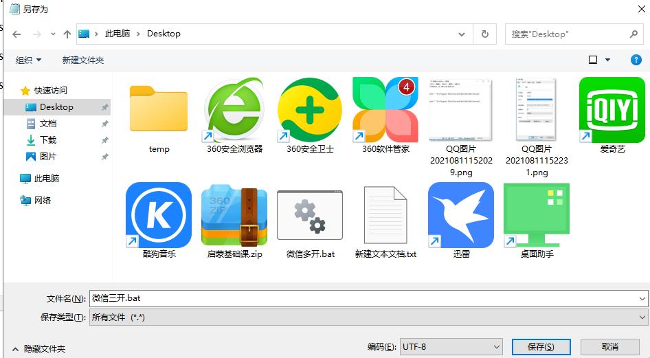Select the 360软件管家 shortcut icon
650x358 pixels.
tap(385, 109)
